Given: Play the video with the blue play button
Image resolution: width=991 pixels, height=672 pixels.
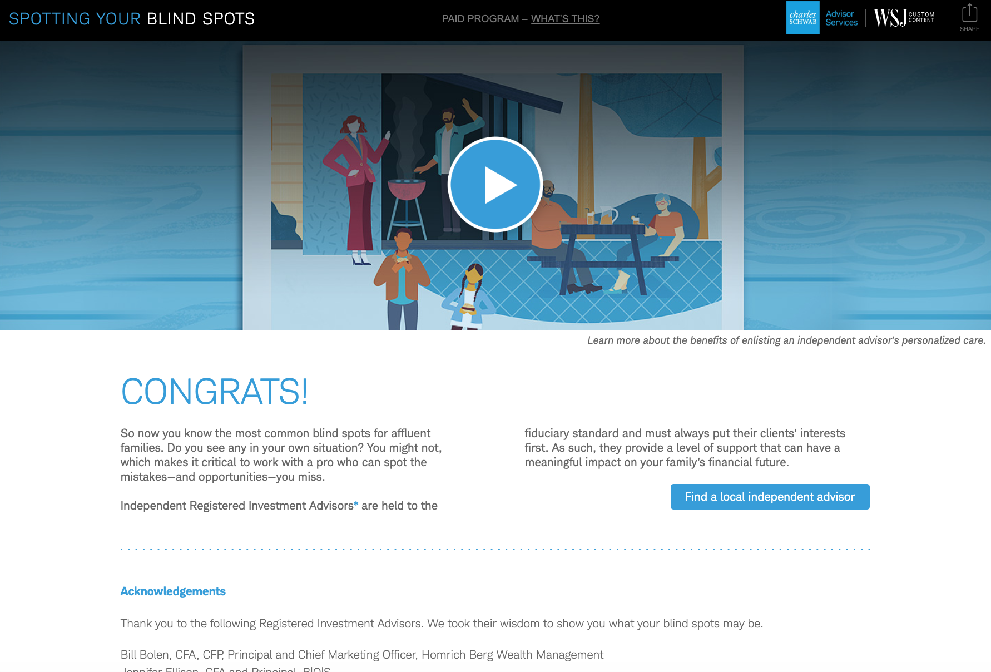Looking at the screenshot, I should [495, 184].
